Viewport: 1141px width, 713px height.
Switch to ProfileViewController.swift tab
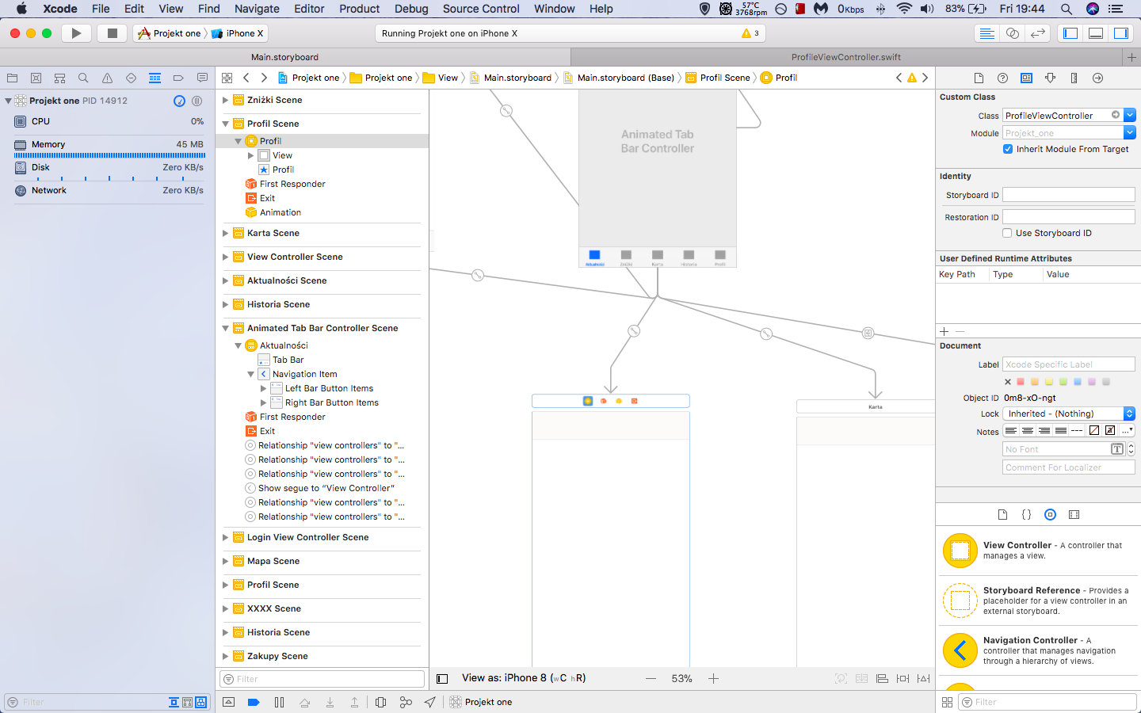click(845, 57)
